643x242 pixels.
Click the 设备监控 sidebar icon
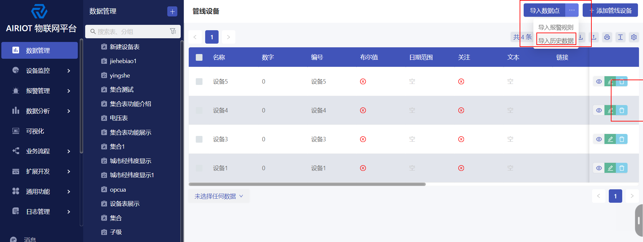(16, 70)
